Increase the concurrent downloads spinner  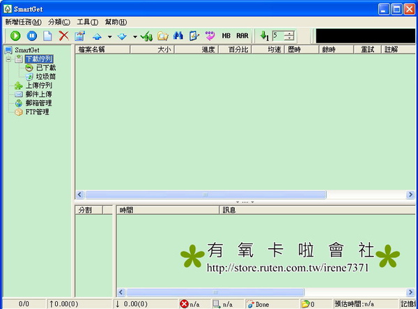pos(289,33)
